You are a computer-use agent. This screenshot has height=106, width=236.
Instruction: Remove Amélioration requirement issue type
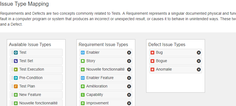tap(129, 86)
